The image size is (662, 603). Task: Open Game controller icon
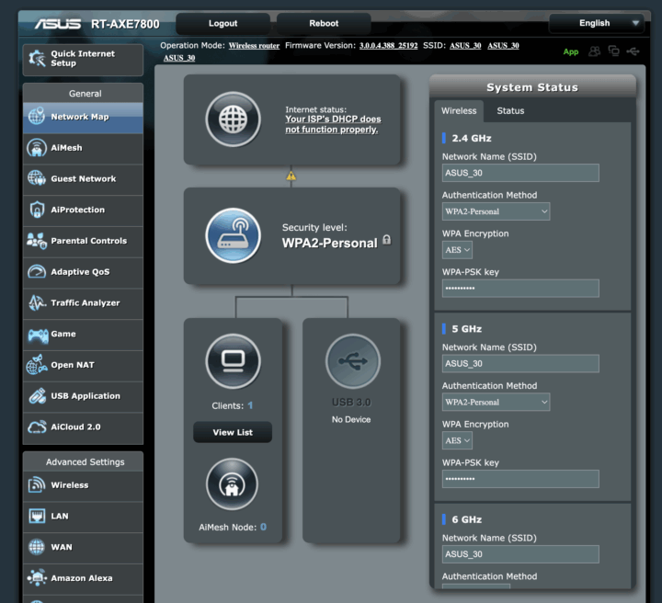(38, 335)
